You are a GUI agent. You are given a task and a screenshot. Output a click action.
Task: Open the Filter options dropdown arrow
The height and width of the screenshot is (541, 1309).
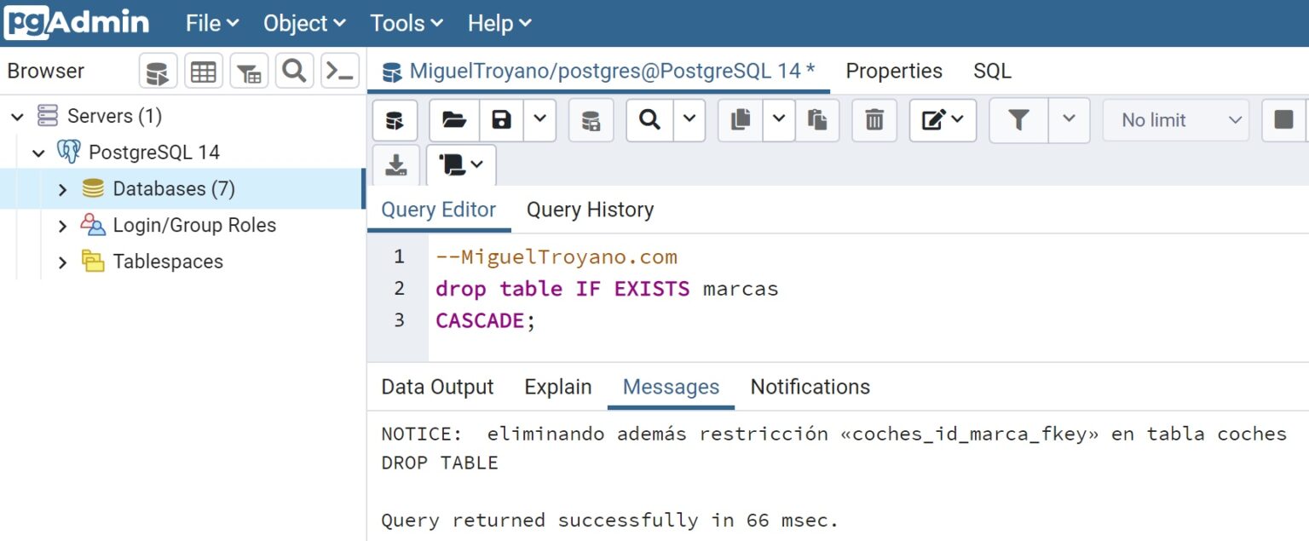(x=1069, y=120)
